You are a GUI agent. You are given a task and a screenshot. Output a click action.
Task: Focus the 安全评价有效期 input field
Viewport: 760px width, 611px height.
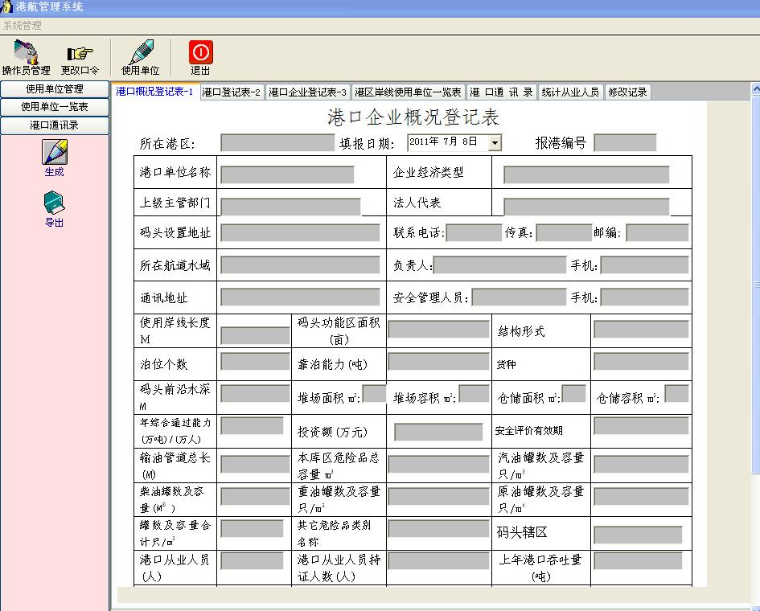point(641,425)
